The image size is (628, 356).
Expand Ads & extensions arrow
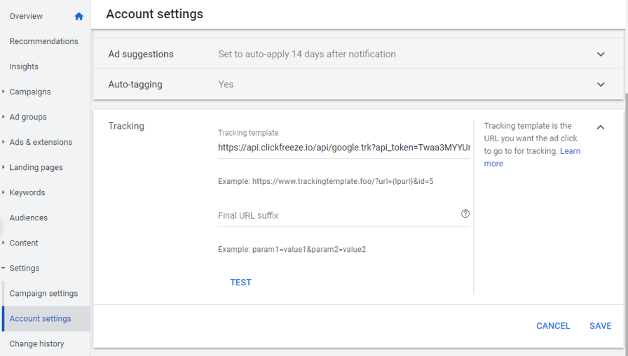point(4,142)
